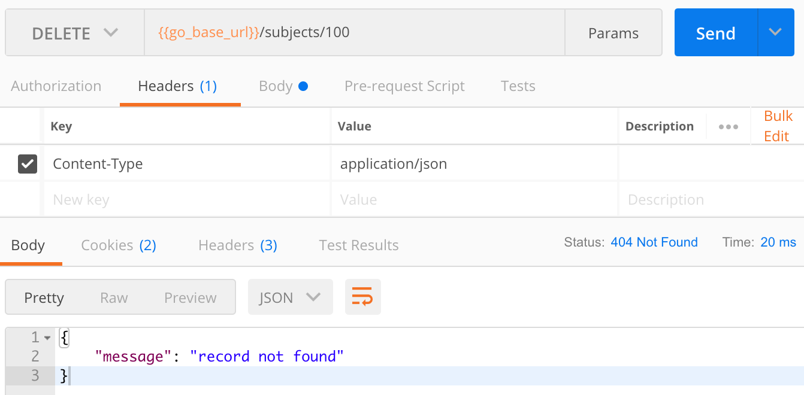Click the Bulk Edit link
Viewport: 804px width, 395px height.
click(x=778, y=126)
